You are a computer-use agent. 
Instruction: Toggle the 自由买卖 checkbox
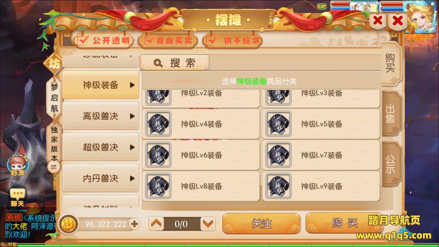pyautogui.click(x=150, y=41)
